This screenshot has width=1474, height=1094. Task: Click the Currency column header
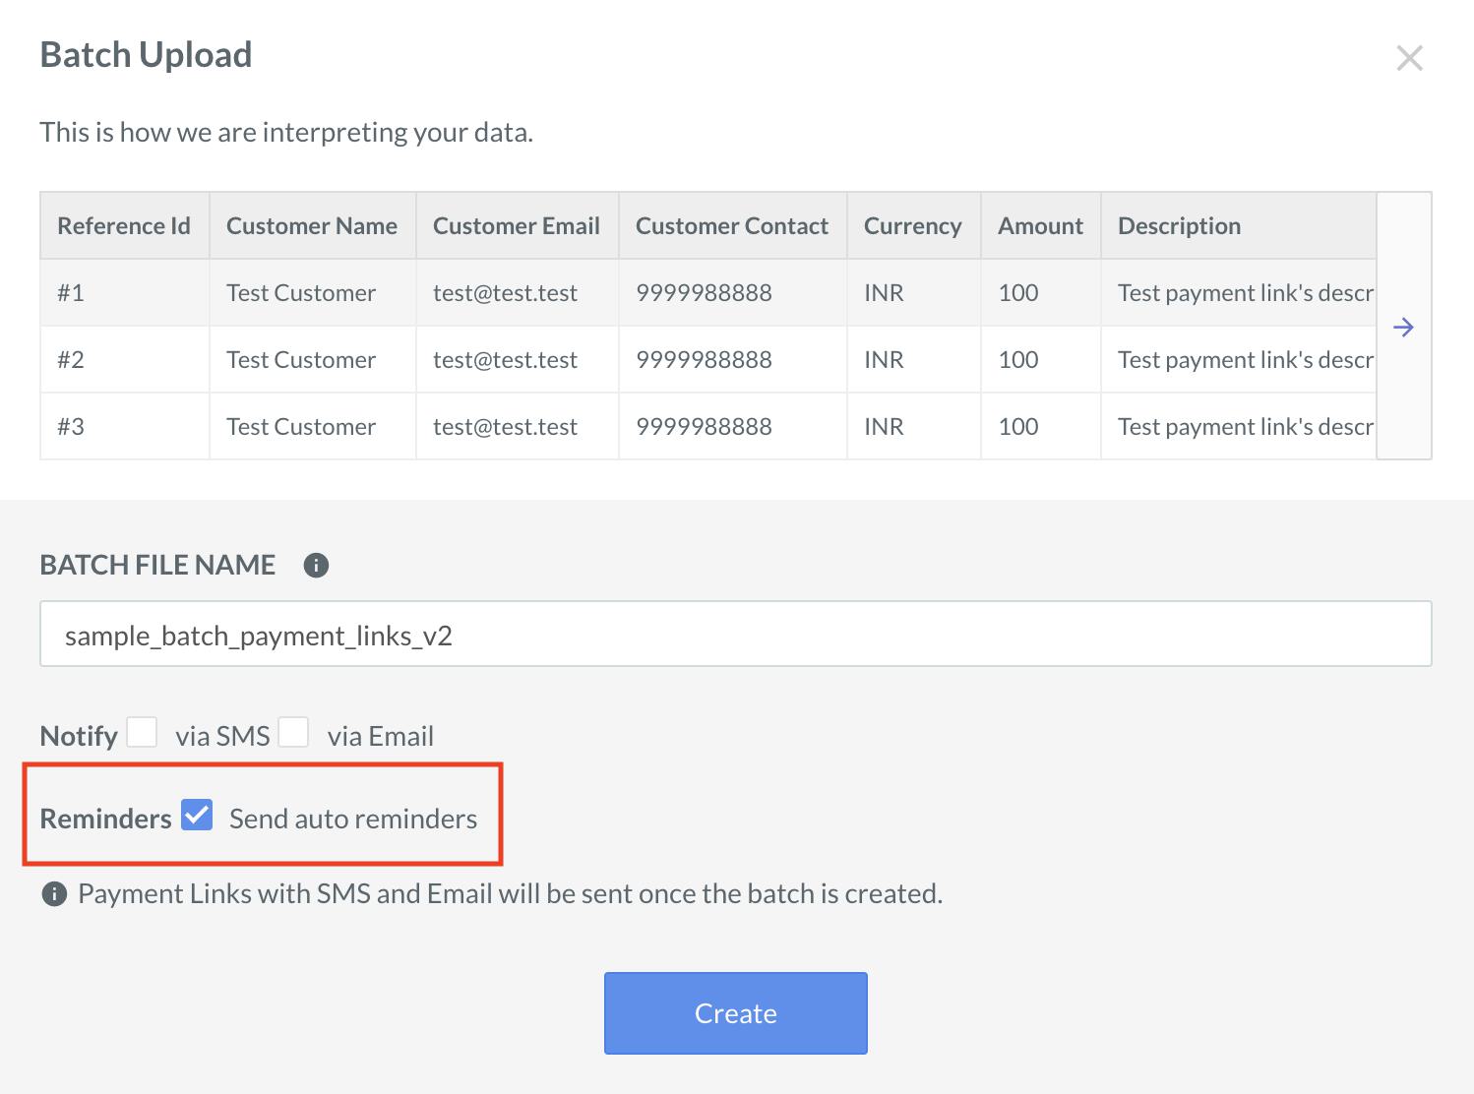tap(913, 226)
